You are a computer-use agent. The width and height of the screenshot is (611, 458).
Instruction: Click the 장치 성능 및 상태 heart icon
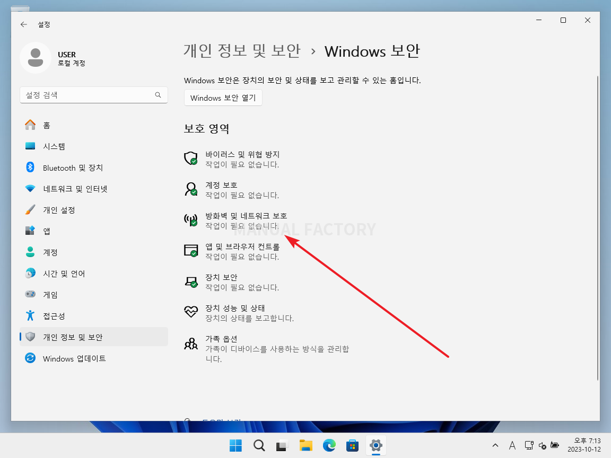[191, 312]
